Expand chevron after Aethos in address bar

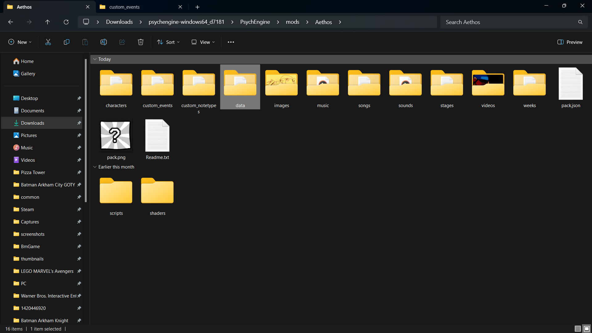point(340,22)
